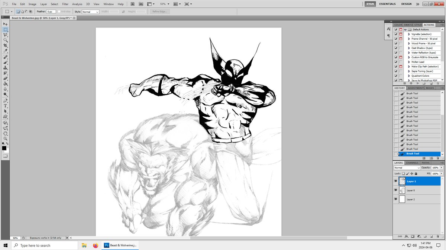This screenshot has width=446, height=250.
Task: Expand the Quadrant Colors action
Action: click(x=409, y=76)
